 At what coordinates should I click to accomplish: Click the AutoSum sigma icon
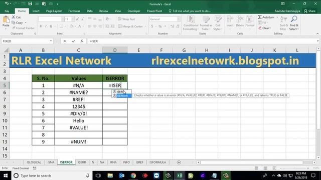(260, 17)
